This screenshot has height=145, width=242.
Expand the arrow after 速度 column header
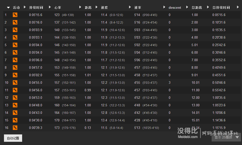[130, 7]
